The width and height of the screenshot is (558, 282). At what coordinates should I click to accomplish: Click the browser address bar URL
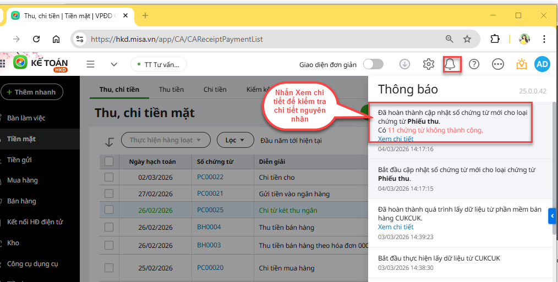point(176,39)
